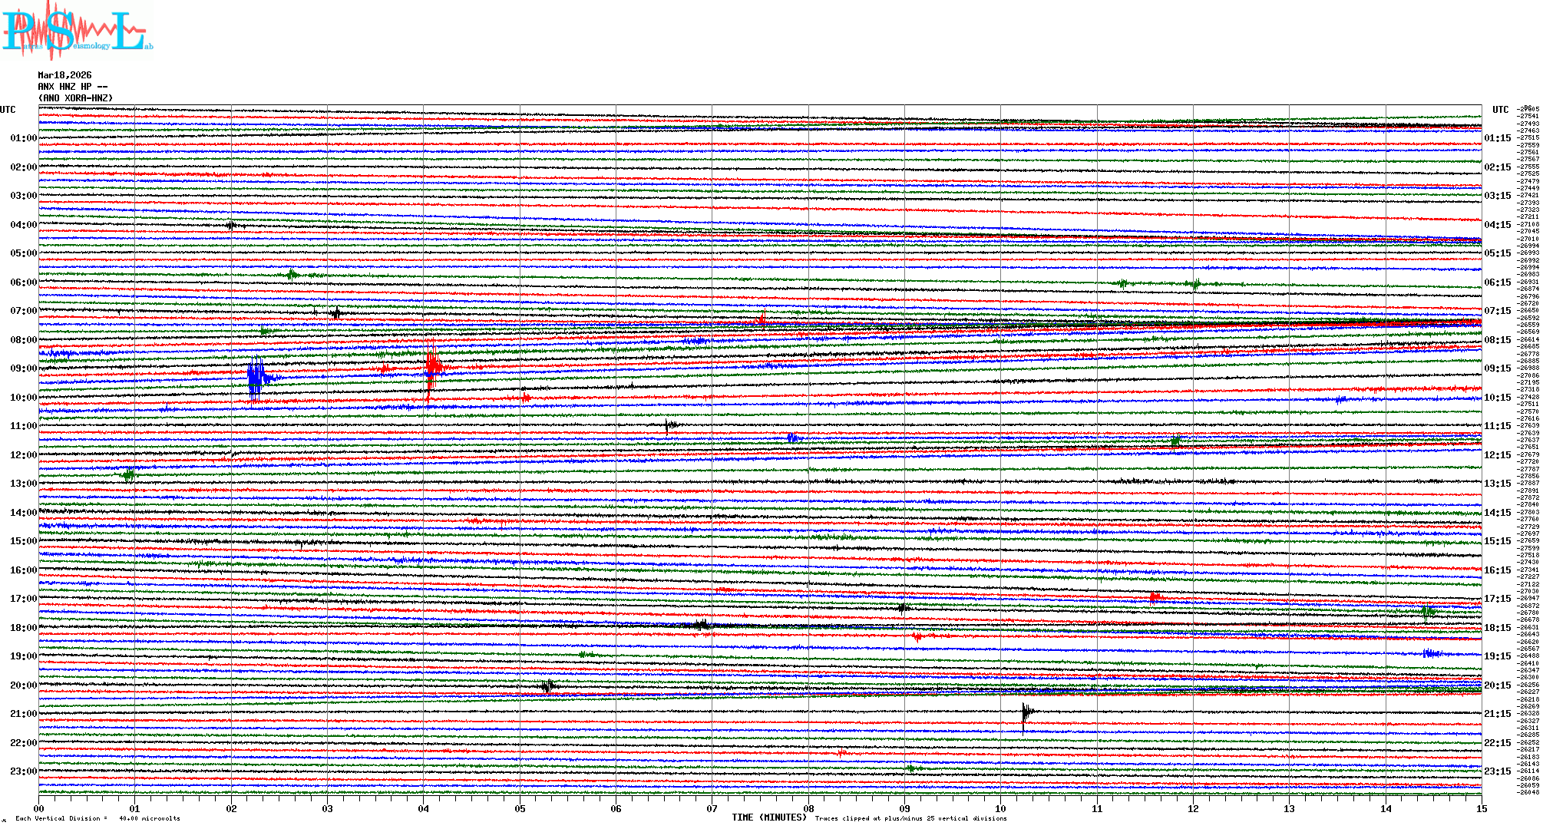
Task: Click the 05 minute tick label
Action: (520, 808)
